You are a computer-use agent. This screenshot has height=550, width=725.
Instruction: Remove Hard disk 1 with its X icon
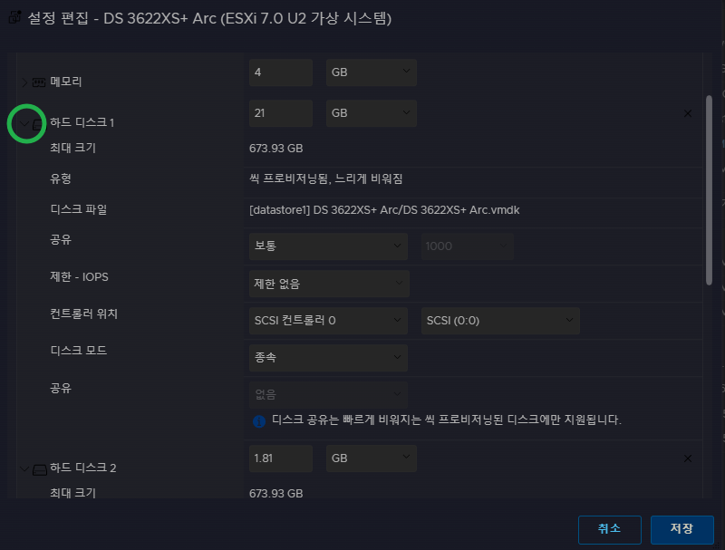[687, 113]
